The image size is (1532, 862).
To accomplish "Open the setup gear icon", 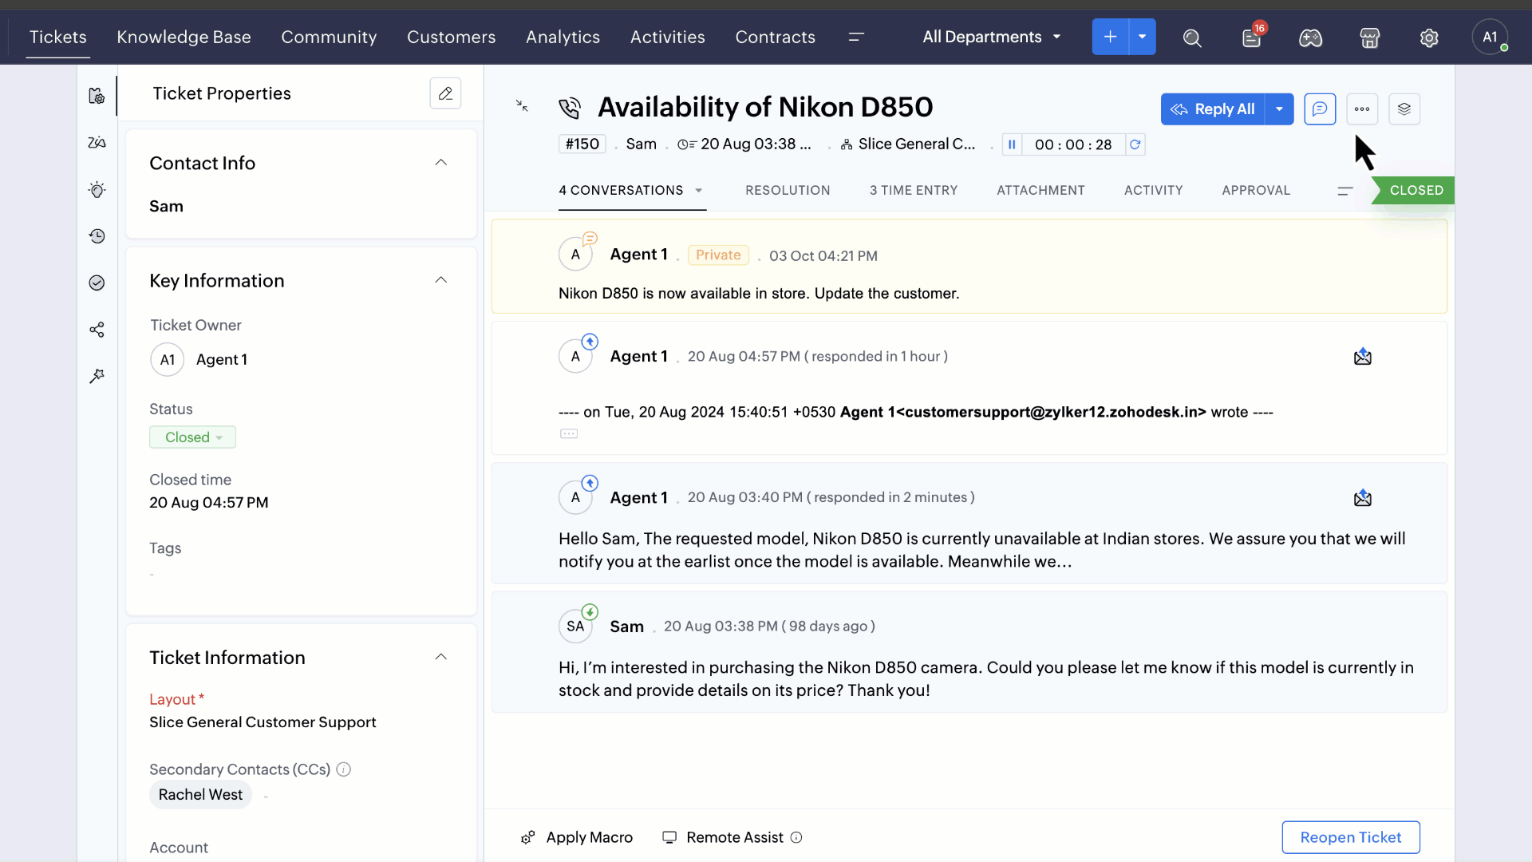I will (1429, 38).
